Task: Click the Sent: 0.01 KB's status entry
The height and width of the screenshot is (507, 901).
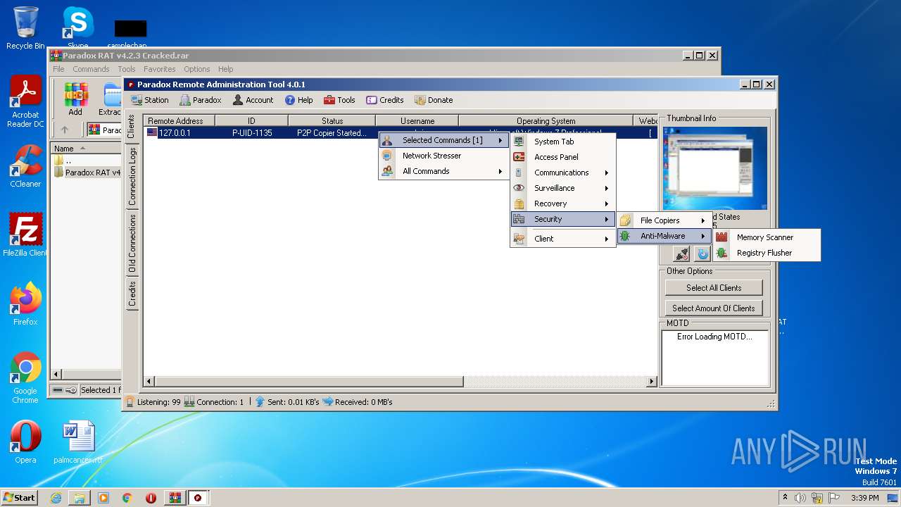Action: click(287, 402)
